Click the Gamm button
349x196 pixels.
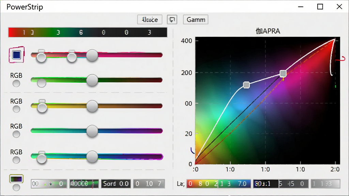tap(196, 19)
